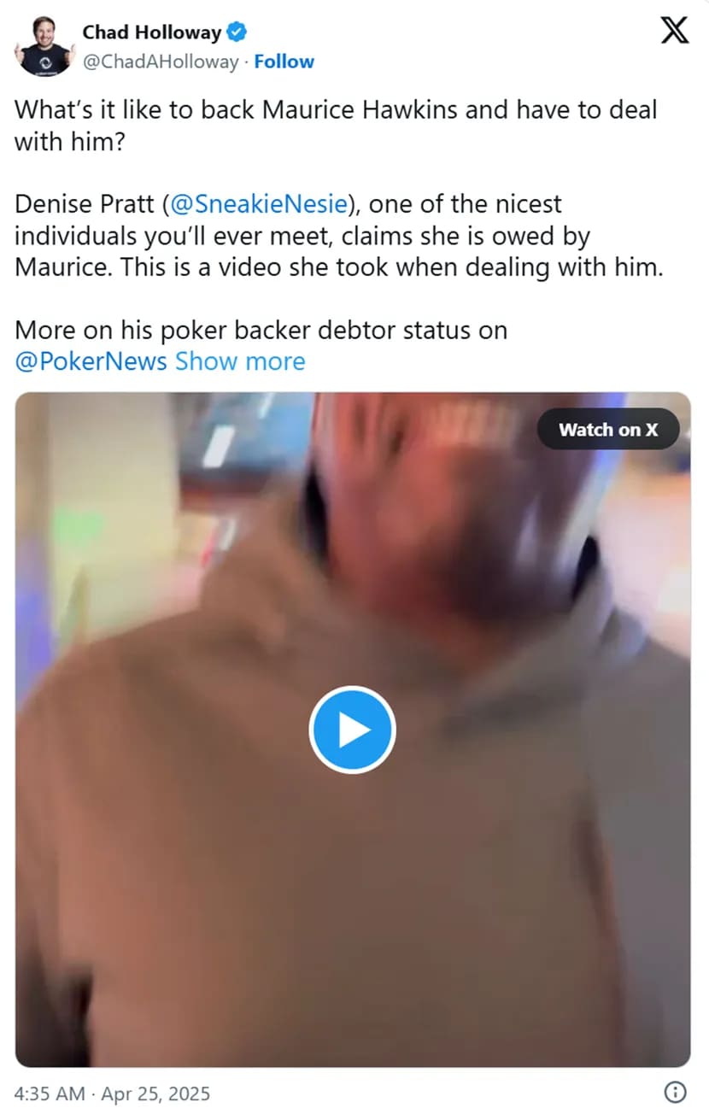Screen dimensions: 709x1114
Task: Open the @SneakieNesie mention
Action: coord(260,205)
